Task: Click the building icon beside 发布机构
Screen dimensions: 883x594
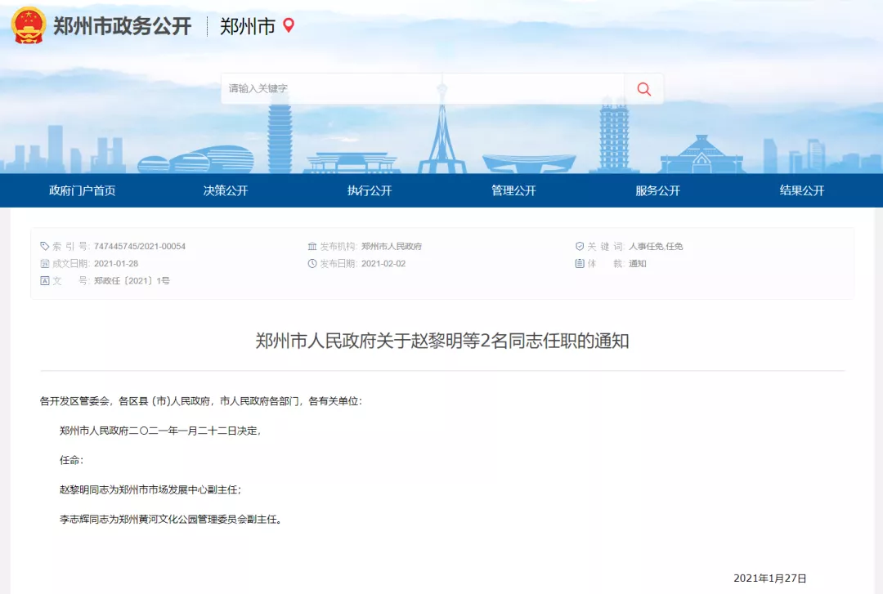Action: point(312,246)
